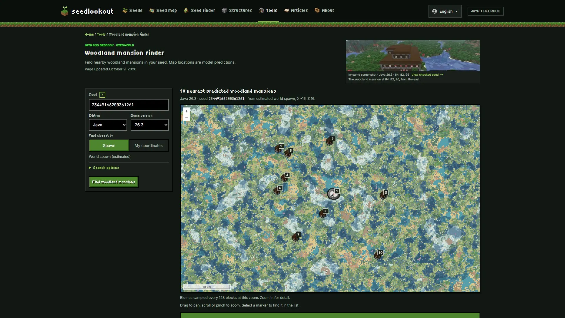Open the Tools navigation item
The width and height of the screenshot is (565, 318).
coord(268,11)
